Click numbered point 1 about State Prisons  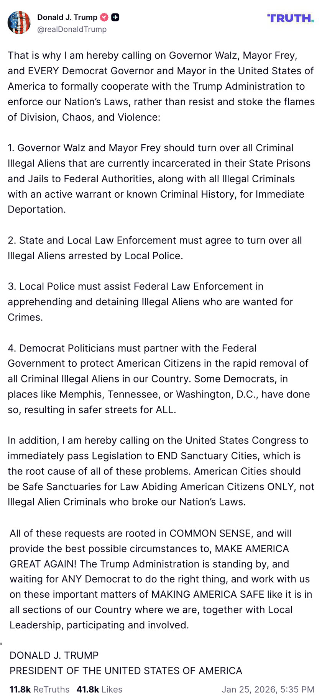pyautogui.click(x=159, y=179)
